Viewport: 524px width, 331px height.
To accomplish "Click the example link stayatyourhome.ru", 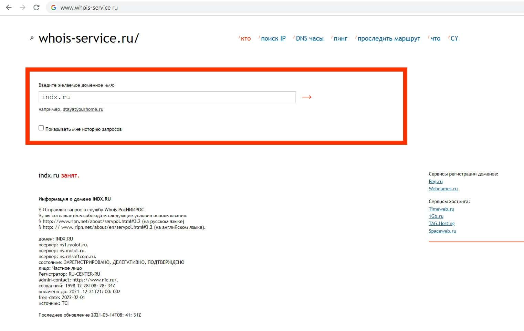I will pyautogui.click(x=83, y=109).
